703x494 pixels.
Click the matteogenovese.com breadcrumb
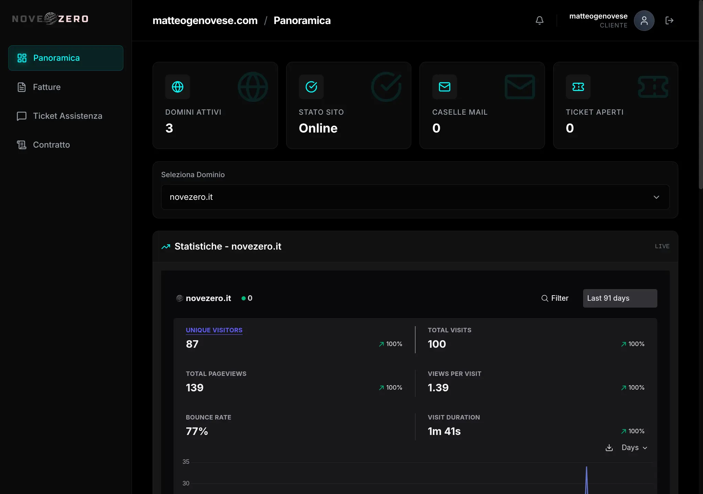(205, 21)
